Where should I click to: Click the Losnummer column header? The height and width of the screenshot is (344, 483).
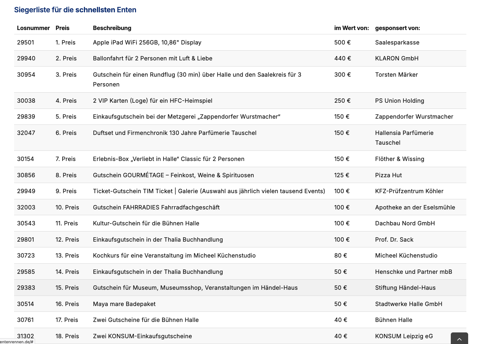click(x=33, y=28)
